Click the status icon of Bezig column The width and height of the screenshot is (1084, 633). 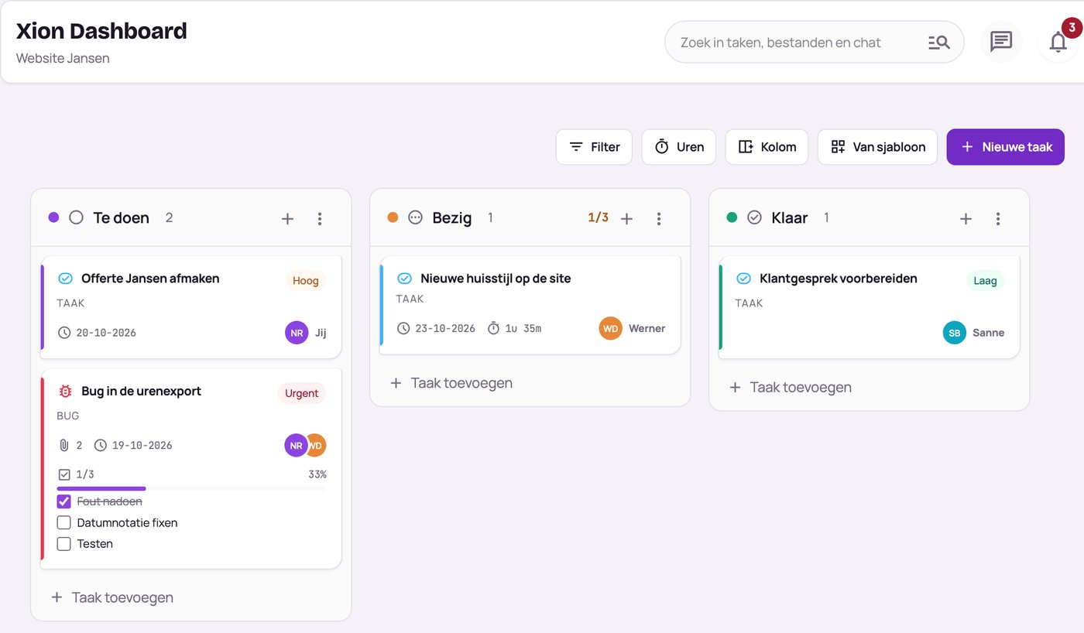(415, 217)
